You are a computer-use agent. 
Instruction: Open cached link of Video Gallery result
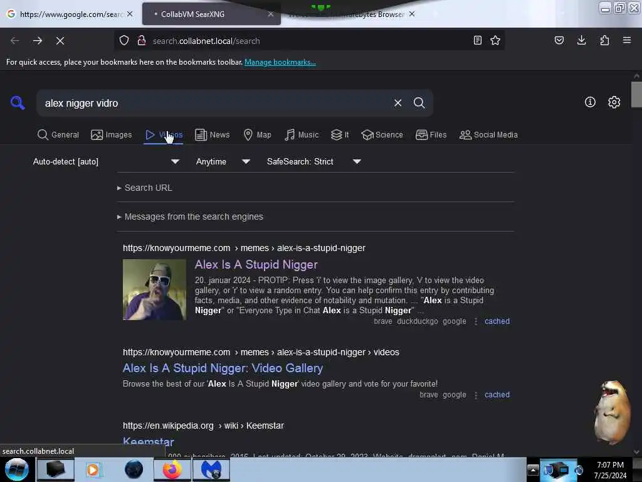click(497, 394)
